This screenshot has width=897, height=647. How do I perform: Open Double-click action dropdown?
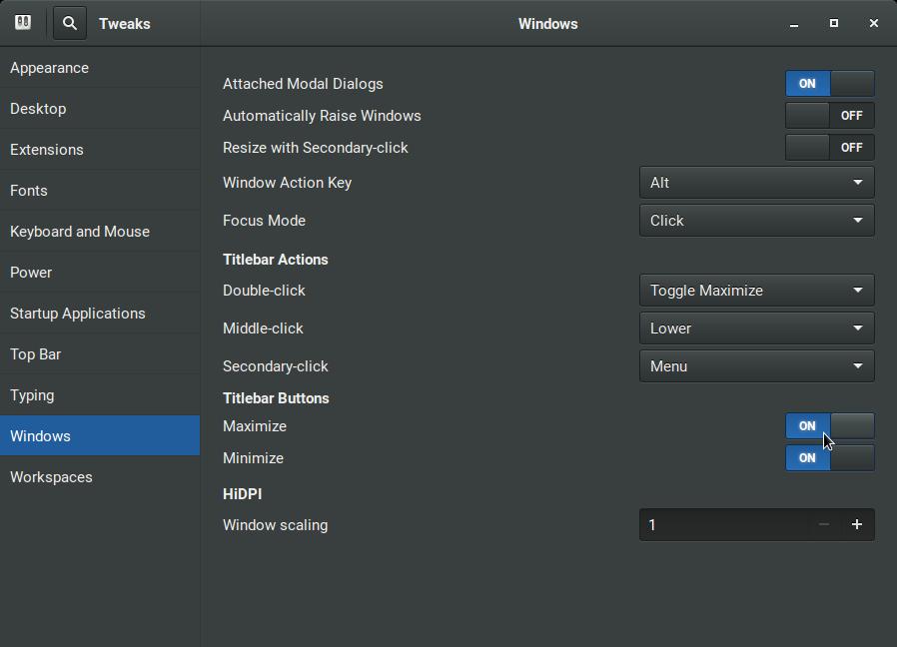pos(756,291)
